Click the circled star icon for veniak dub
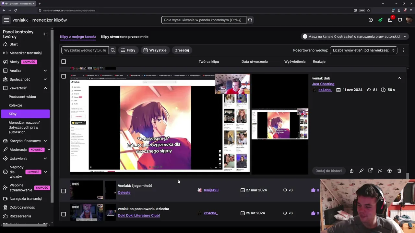The width and height of the screenshot is (415, 233). coord(389,171)
